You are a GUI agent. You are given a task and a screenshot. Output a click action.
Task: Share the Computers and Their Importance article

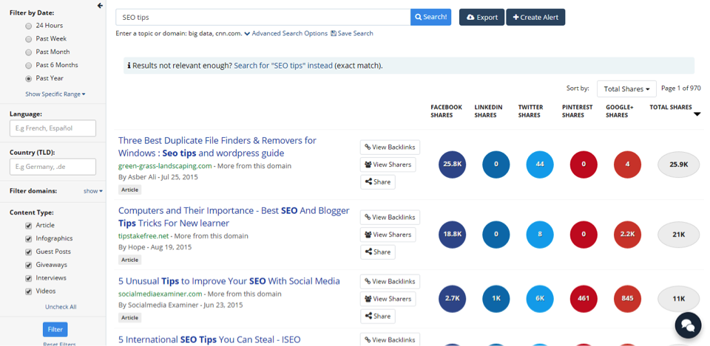click(x=378, y=252)
